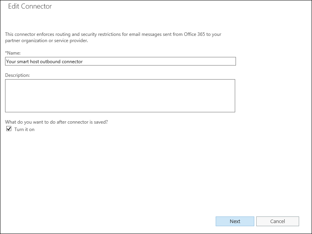Click the Next button
Screen dimensions: 312x234
coord(235,221)
